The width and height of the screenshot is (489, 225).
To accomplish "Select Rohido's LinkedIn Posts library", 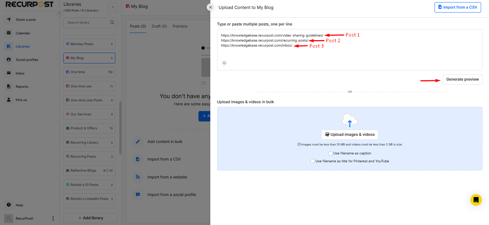I will (x=89, y=199).
